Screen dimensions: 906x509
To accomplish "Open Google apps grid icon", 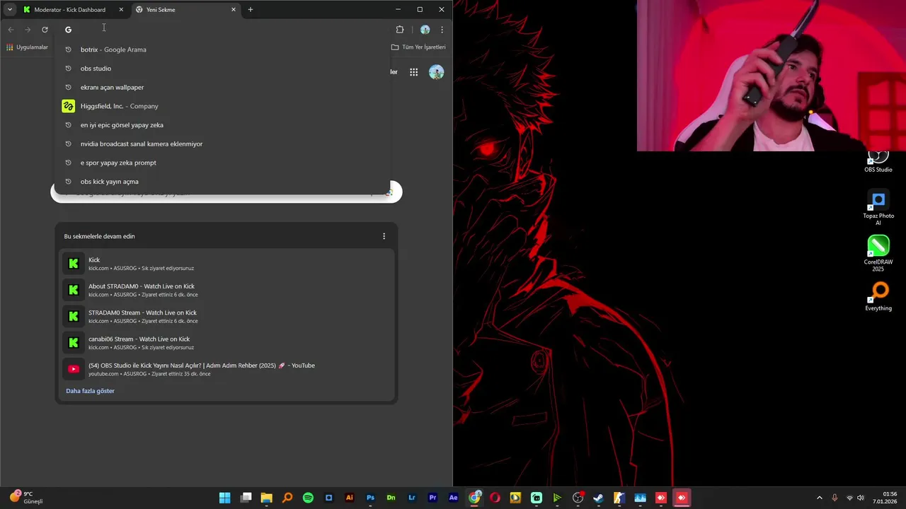I will pyautogui.click(x=413, y=72).
